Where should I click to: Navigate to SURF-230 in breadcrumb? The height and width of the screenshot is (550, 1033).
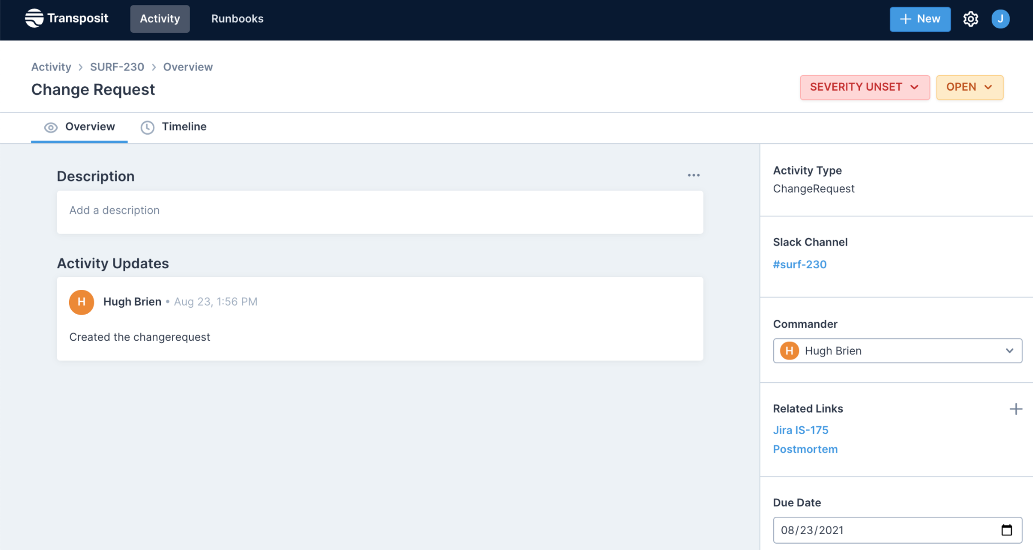(x=117, y=67)
